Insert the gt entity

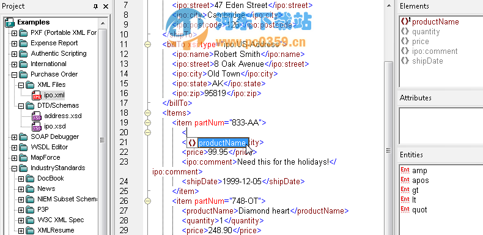pos(415,190)
